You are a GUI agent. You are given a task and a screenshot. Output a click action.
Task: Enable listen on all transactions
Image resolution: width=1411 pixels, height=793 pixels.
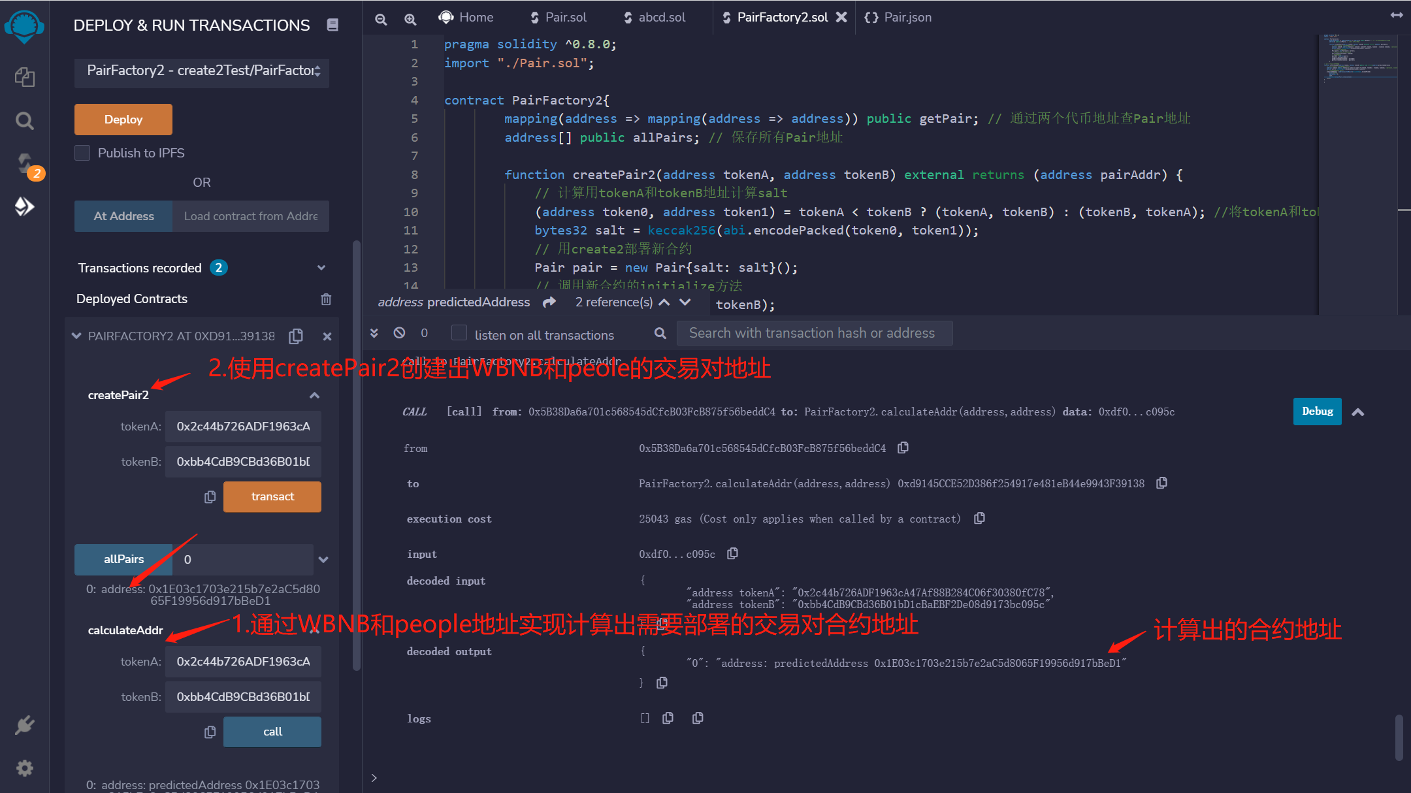(x=459, y=333)
